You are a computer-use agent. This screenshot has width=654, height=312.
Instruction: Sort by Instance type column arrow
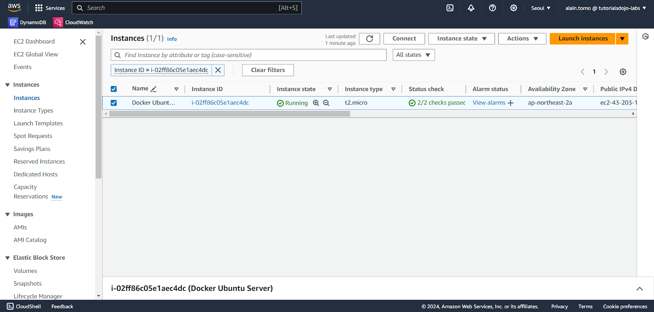tap(394, 89)
